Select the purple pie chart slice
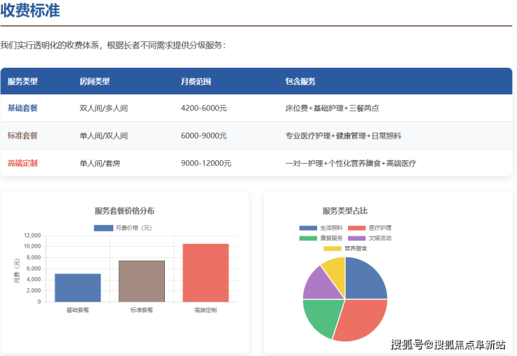This screenshot has width=517, height=356. pyautogui.click(x=318, y=283)
